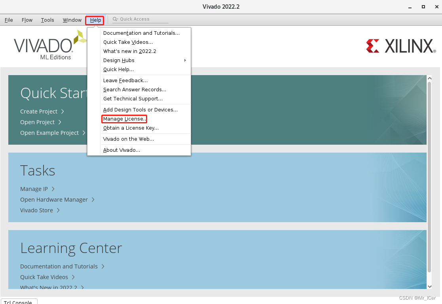This screenshot has width=442, height=304.
Task: Open Learning Center Documentation and Tutorials link
Action: (59, 266)
